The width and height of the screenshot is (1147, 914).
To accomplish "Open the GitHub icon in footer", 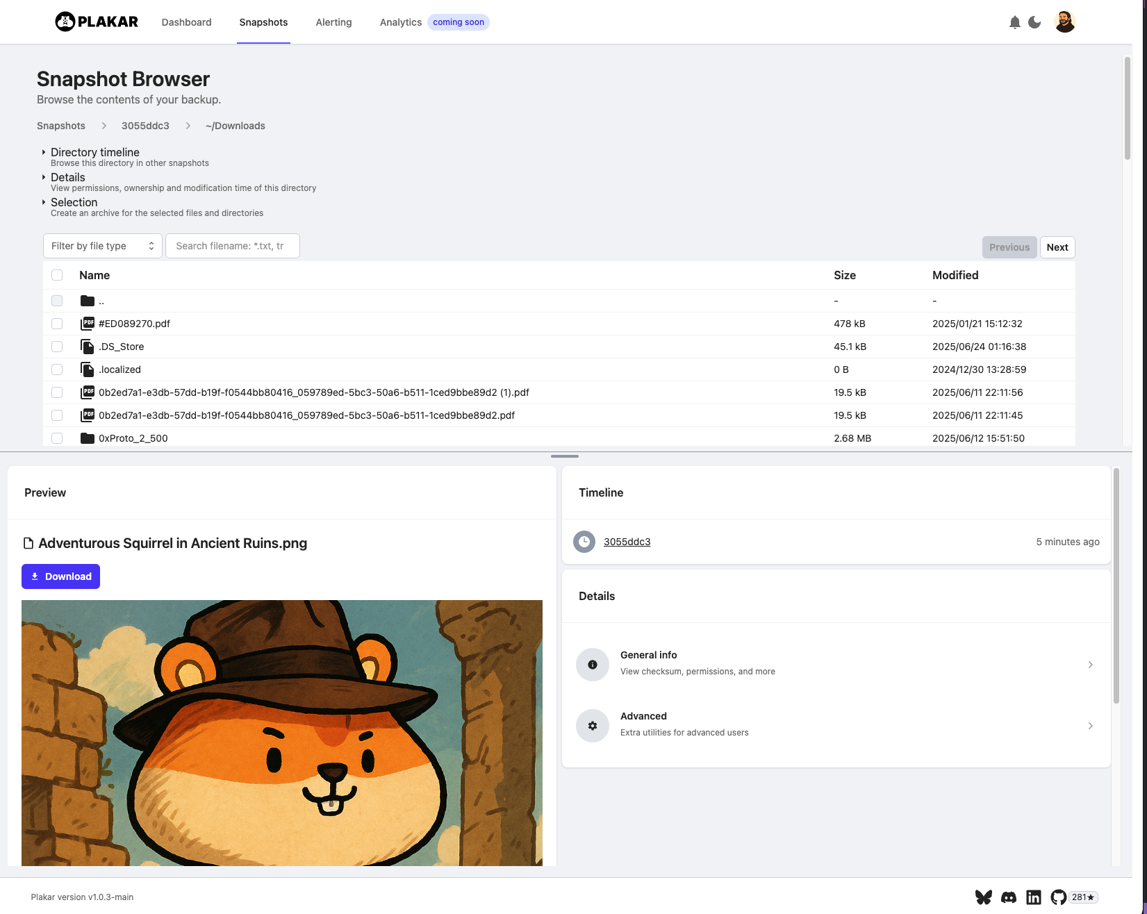I will tap(1058, 897).
